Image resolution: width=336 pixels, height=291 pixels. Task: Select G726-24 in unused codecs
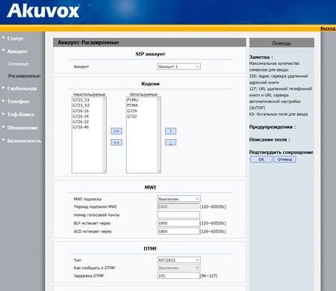[81, 117]
